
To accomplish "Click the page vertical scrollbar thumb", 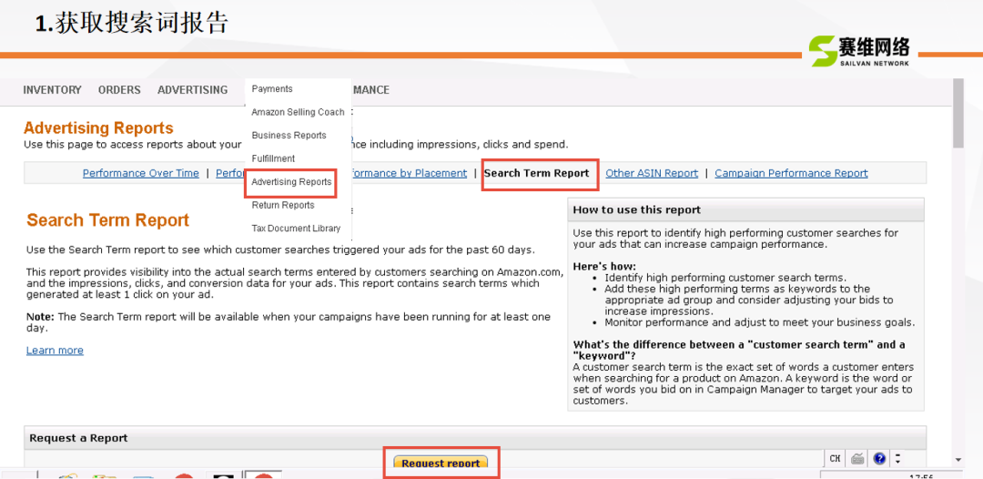I will [x=958, y=114].
